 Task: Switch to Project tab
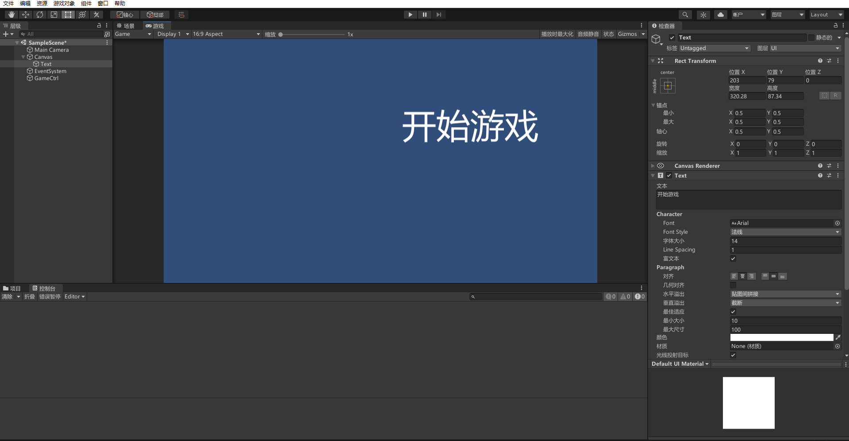tap(12, 288)
